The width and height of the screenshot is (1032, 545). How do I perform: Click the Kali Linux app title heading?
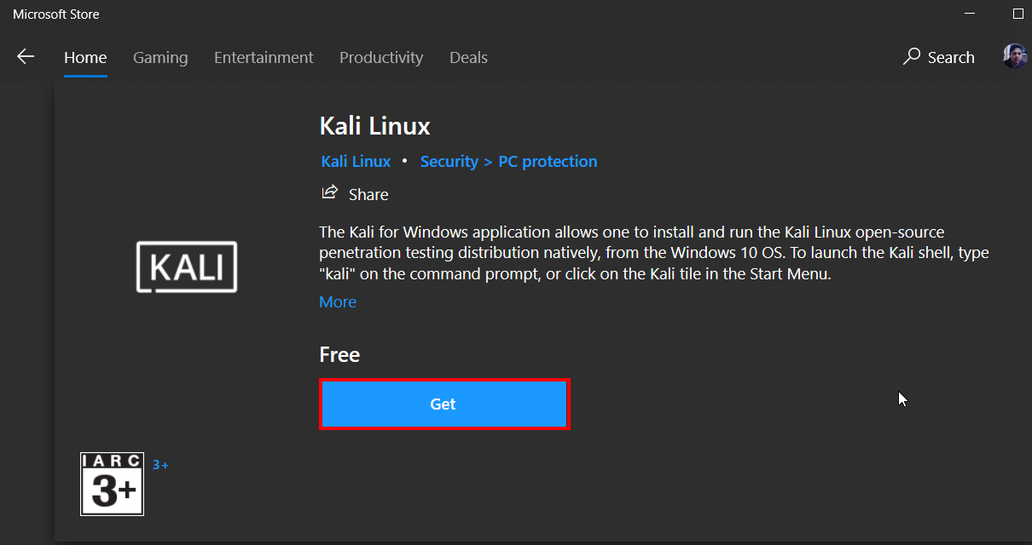point(374,126)
